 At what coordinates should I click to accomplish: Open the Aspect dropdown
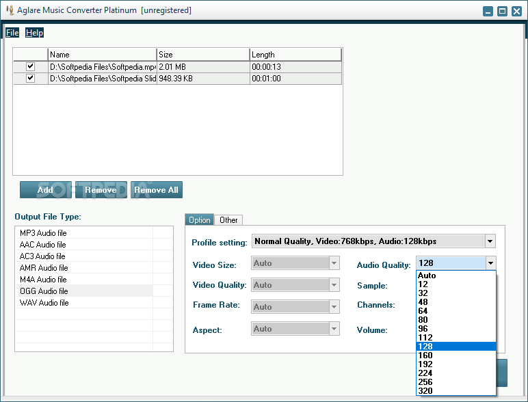(334, 329)
